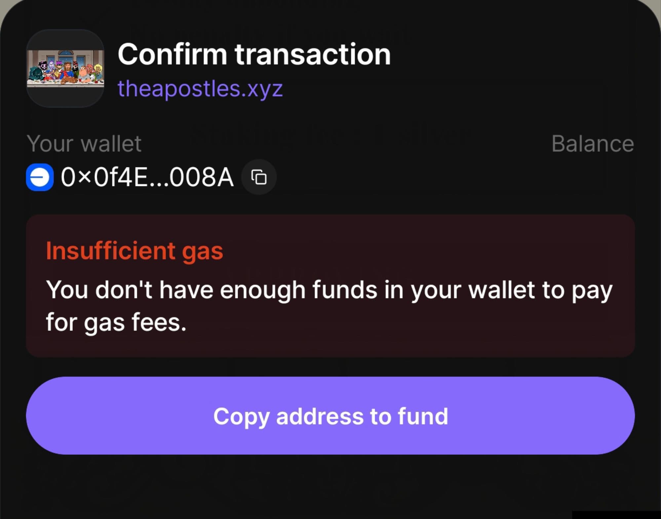Copy wallet address with the copy icon
Image resolution: width=661 pixels, height=519 pixels.
[259, 177]
